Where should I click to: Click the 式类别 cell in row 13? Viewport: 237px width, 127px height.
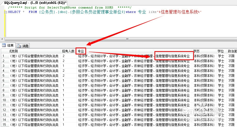pyautogui.click(x=35, y=115)
